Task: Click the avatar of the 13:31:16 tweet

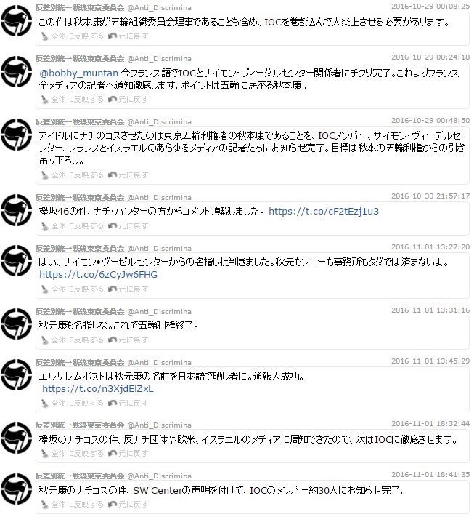Action: (16, 324)
